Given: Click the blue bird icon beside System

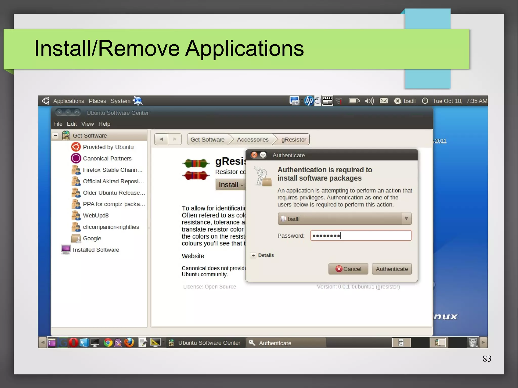Looking at the screenshot, I should click(x=138, y=101).
